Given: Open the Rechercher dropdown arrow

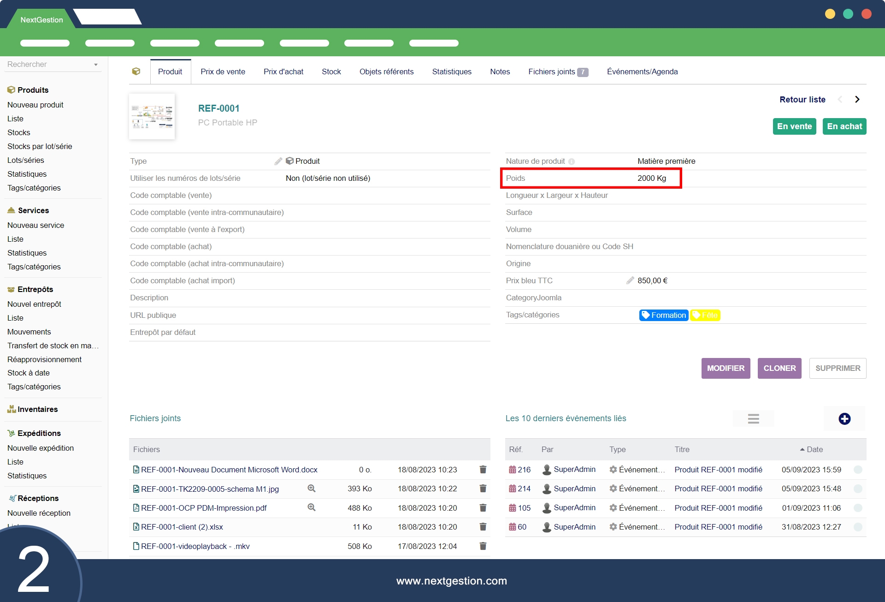Looking at the screenshot, I should coord(96,65).
